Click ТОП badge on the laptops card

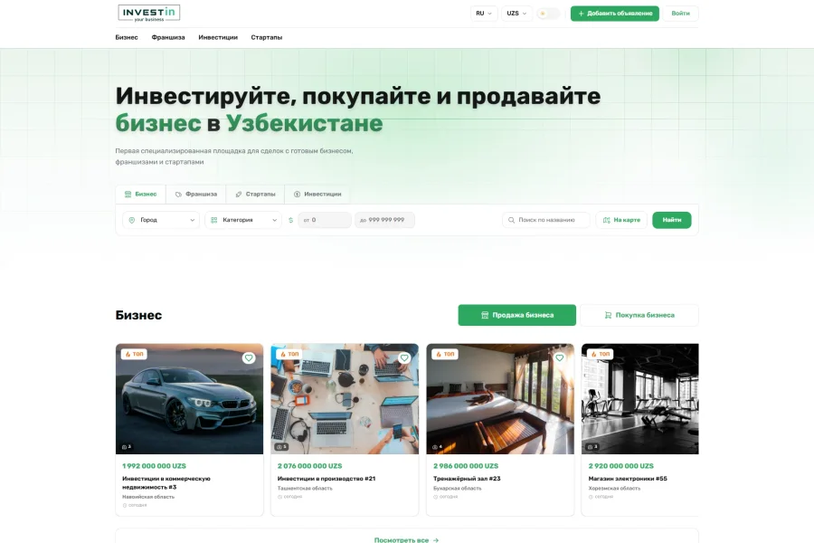289,354
